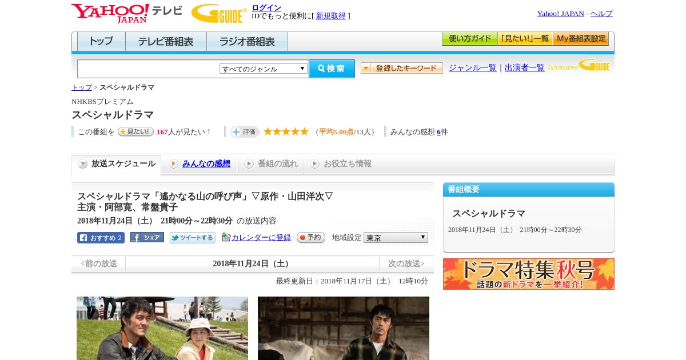Click the five-star rating display

[x=286, y=131]
